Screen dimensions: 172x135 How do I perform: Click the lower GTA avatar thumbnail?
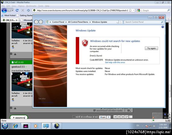point(22,81)
